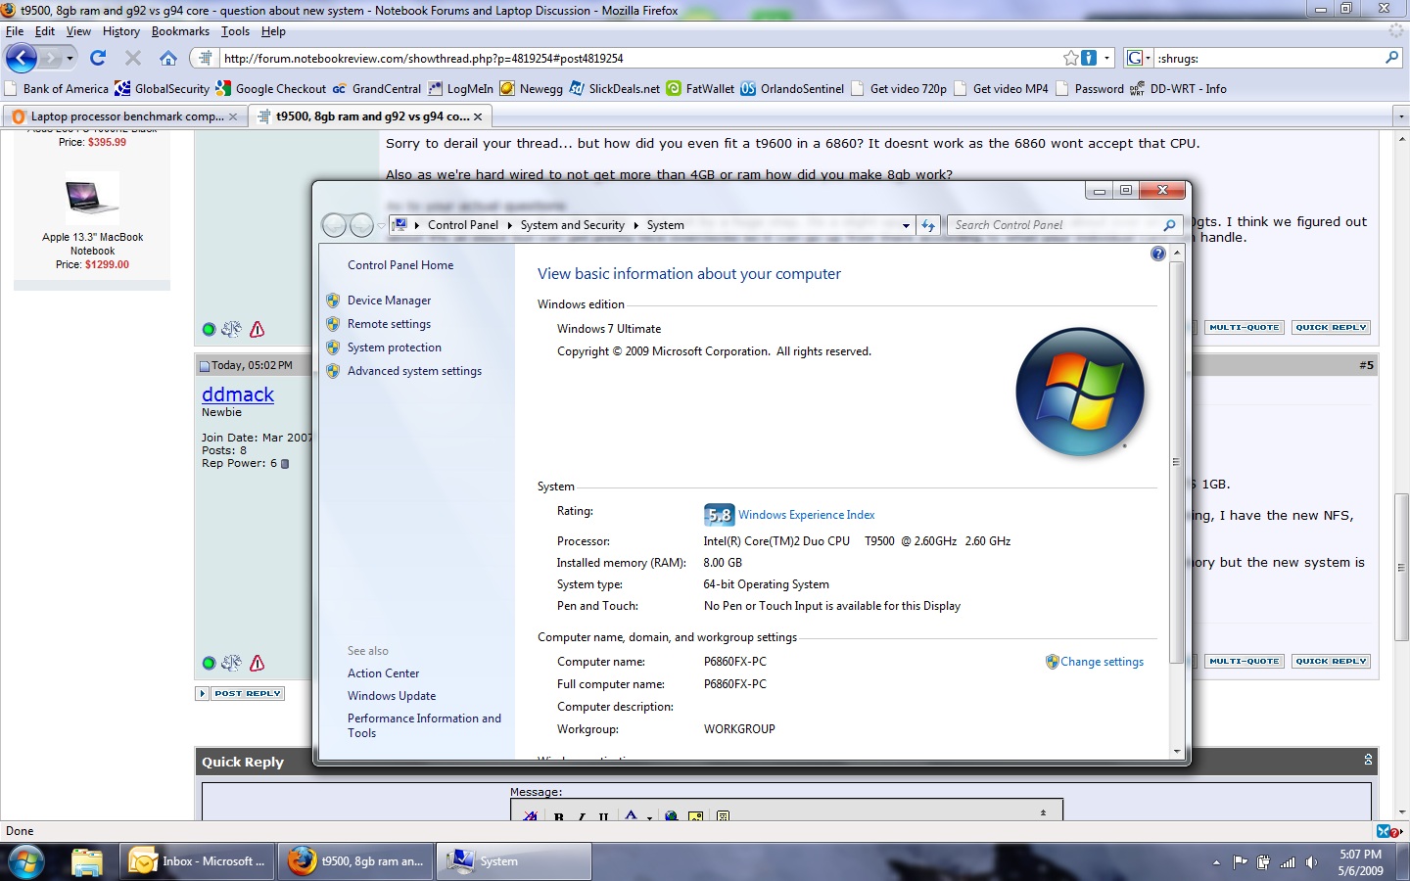
Task: Open Windows Explorer from taskbar
Action: (86, 861)
